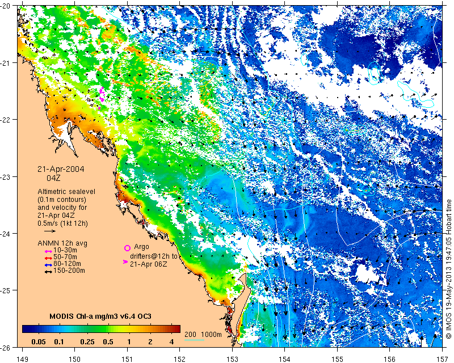Click the colorbar value '0.1'

point(59,342)
